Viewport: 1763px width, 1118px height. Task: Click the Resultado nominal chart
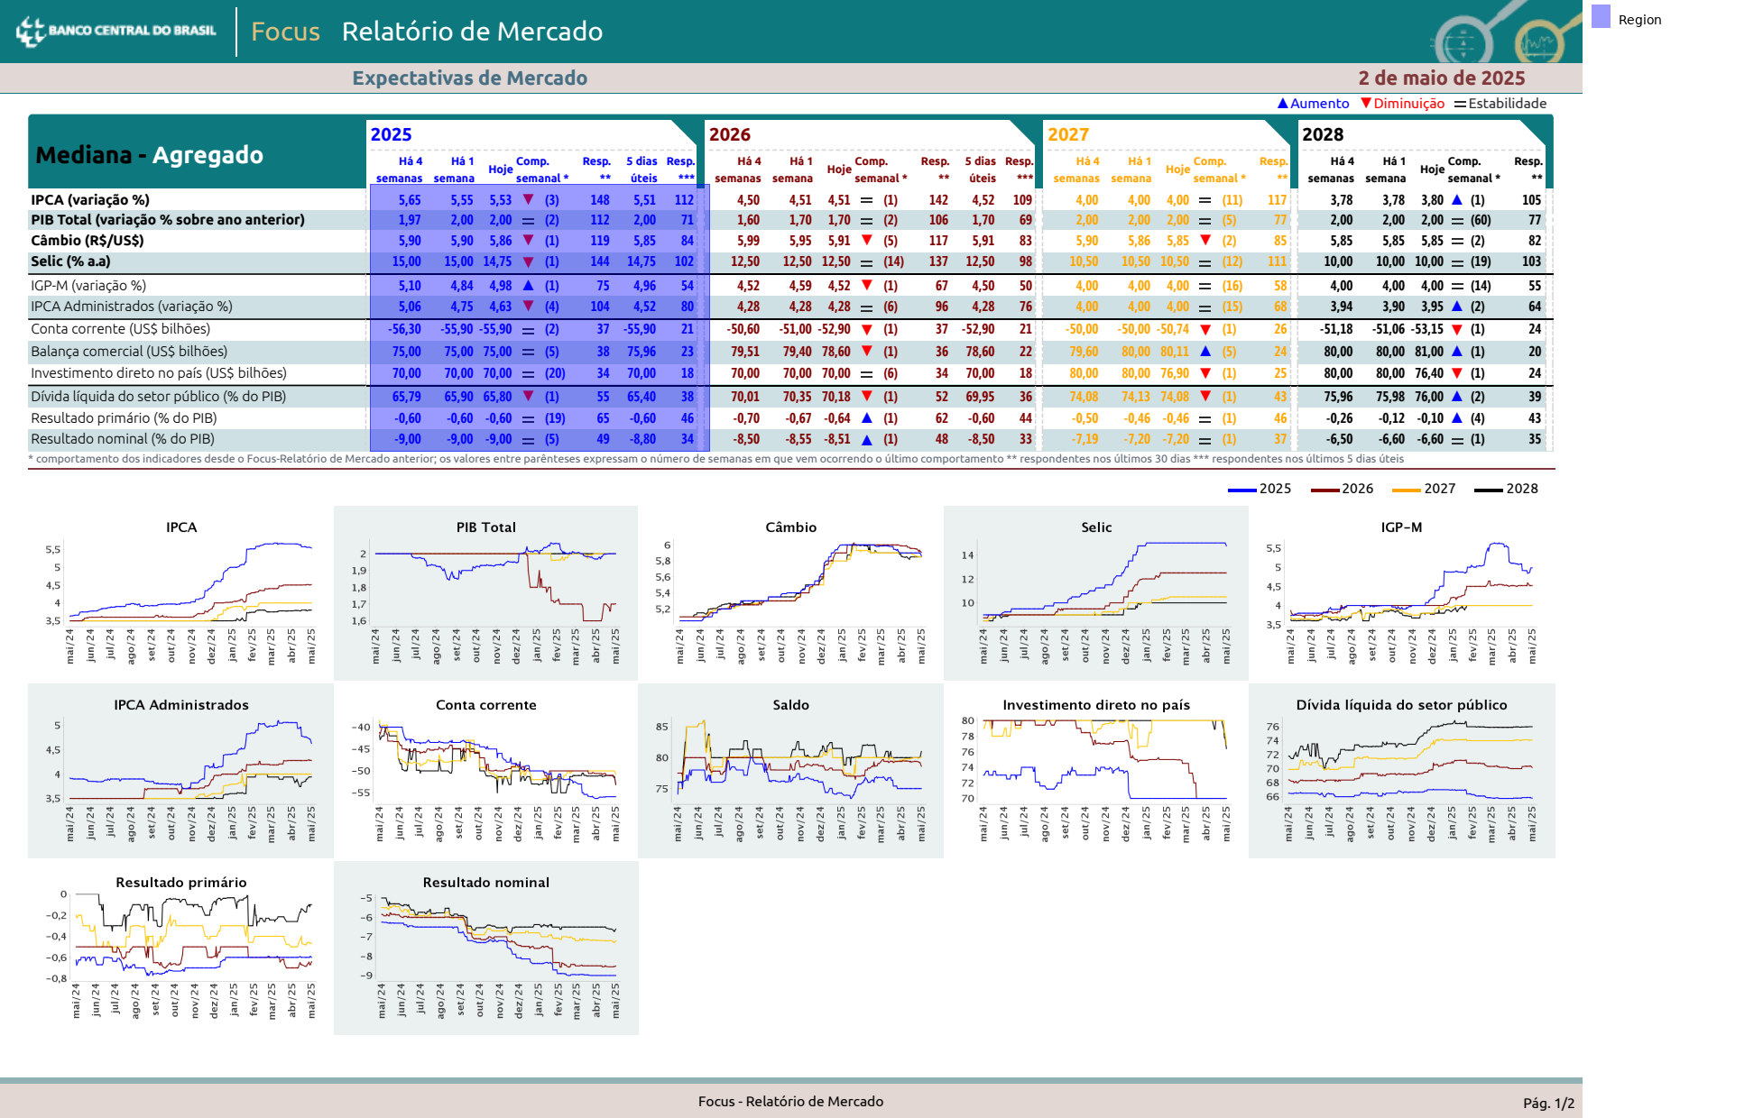pyautogui.click(x=486, y=948)
